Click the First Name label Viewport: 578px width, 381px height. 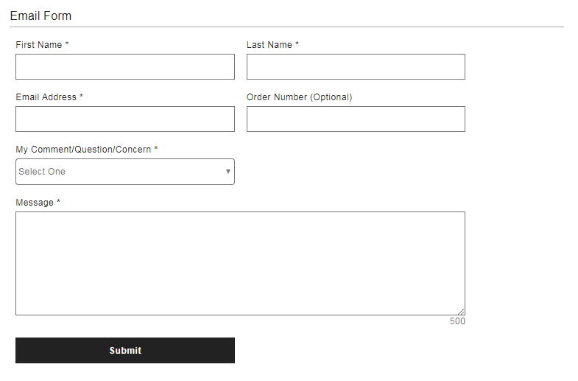click(x=39, y=45)
